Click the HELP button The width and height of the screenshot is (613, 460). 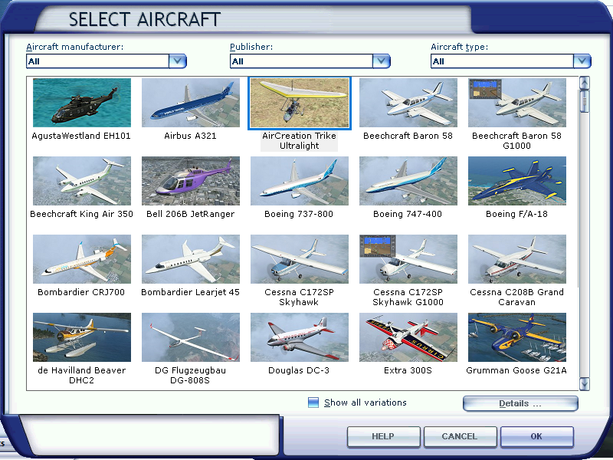pos(384,436)
